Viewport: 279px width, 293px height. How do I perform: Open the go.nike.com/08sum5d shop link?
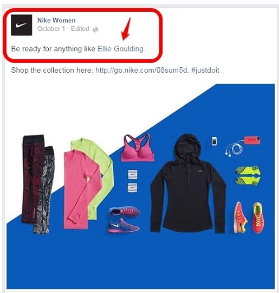(x=141, y=70)
